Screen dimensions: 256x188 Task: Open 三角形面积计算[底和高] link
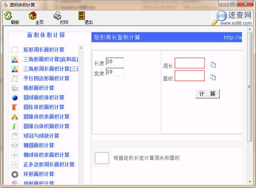pos(51,59)
